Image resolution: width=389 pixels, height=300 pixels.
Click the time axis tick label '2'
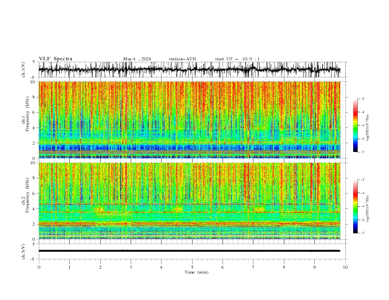pos(100,267)
